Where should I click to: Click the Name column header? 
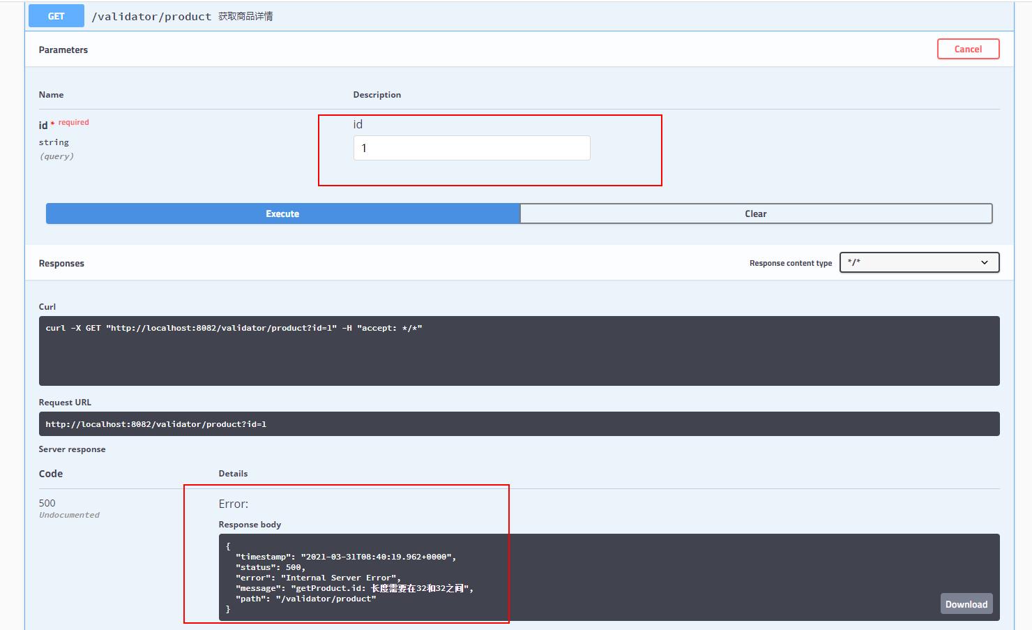pos(51,95)
